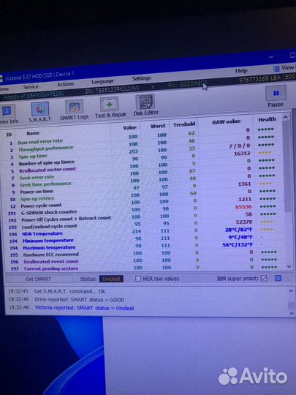Image resolution: width=296 pixels, height=395 pixels.
Task: Click scroll-down arrow of SMART table
Action: coord(289,266)
